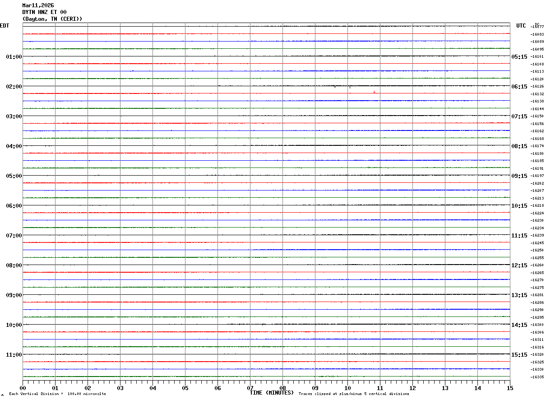
Task: Click the DC offset value "-16132"
Action: coord(537,94)
